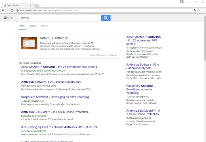206x142 pixels.
Task: Open sidebar Kaspersky Antivirus ad
Action: pyautogui.click(x=141, y=89)
